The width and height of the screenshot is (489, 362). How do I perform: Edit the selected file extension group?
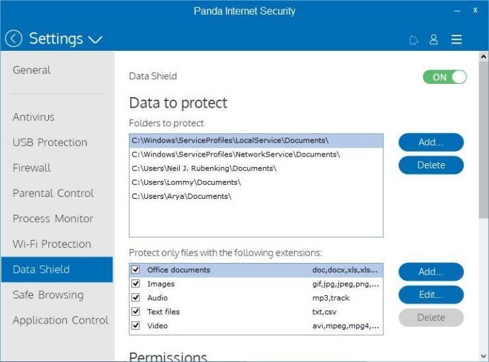[431, 295]
